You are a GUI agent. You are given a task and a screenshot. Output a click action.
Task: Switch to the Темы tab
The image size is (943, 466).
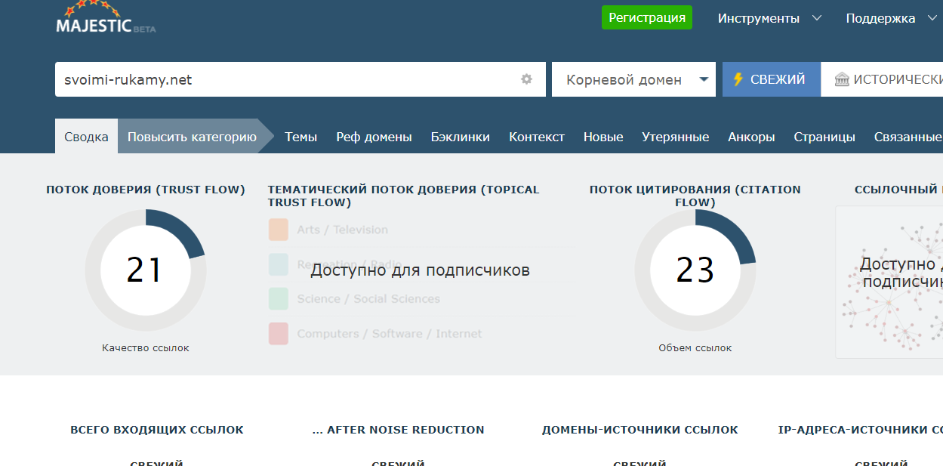(300, 137)
